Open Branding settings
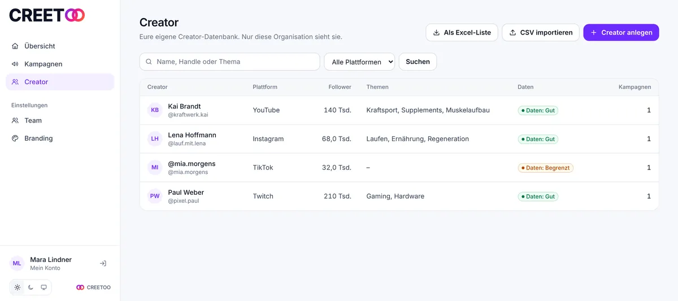678x301 pixels. [60, 138]
